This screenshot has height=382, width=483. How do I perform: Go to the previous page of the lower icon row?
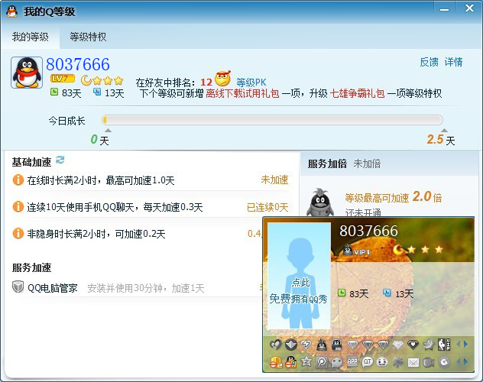tap(458, 362)
